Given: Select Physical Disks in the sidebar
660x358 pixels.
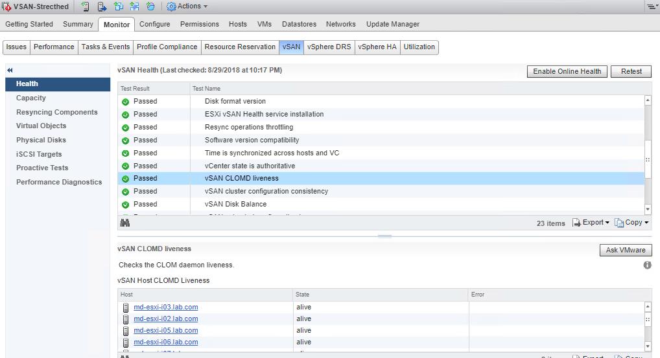Looking at the screenshot, I should pos(58,140).
